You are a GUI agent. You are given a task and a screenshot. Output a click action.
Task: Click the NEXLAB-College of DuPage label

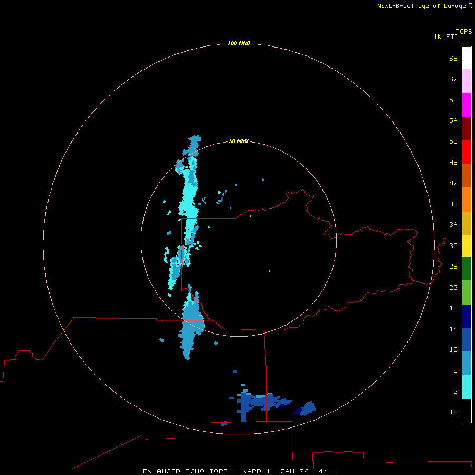coord(421,6)
